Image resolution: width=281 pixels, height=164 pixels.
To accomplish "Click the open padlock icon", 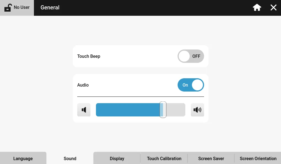I will (8, 7).
